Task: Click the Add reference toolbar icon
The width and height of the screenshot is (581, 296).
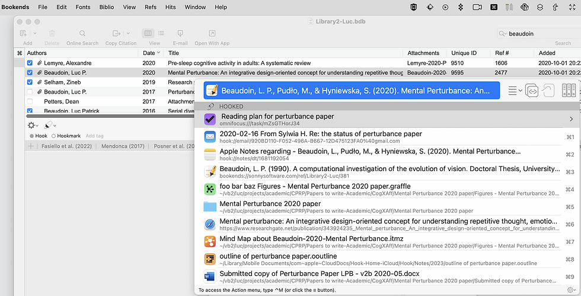Action: click(x=23, y=33)
